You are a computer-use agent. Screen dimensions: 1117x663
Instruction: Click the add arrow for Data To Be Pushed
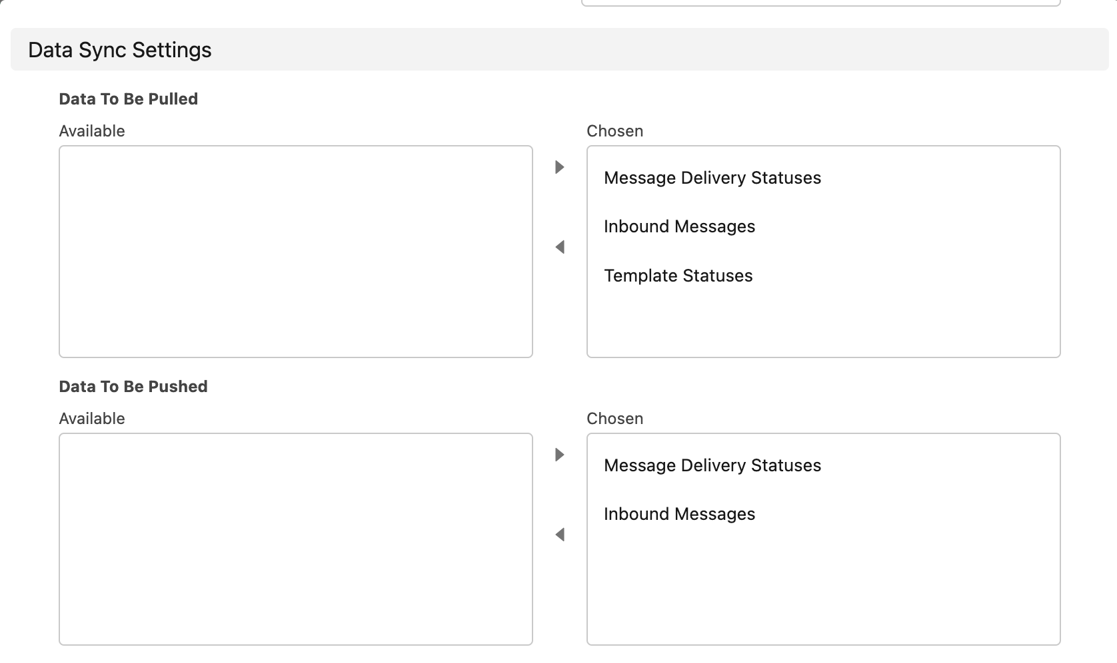coord(560,455)
